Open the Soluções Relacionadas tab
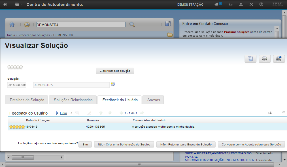 click(x=73, y=100)
